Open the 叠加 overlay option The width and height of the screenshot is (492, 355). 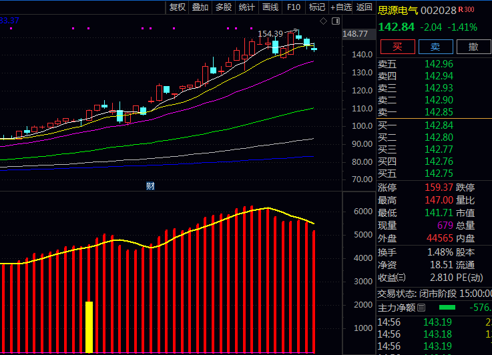pyautogui.click(x=200, y=7)
